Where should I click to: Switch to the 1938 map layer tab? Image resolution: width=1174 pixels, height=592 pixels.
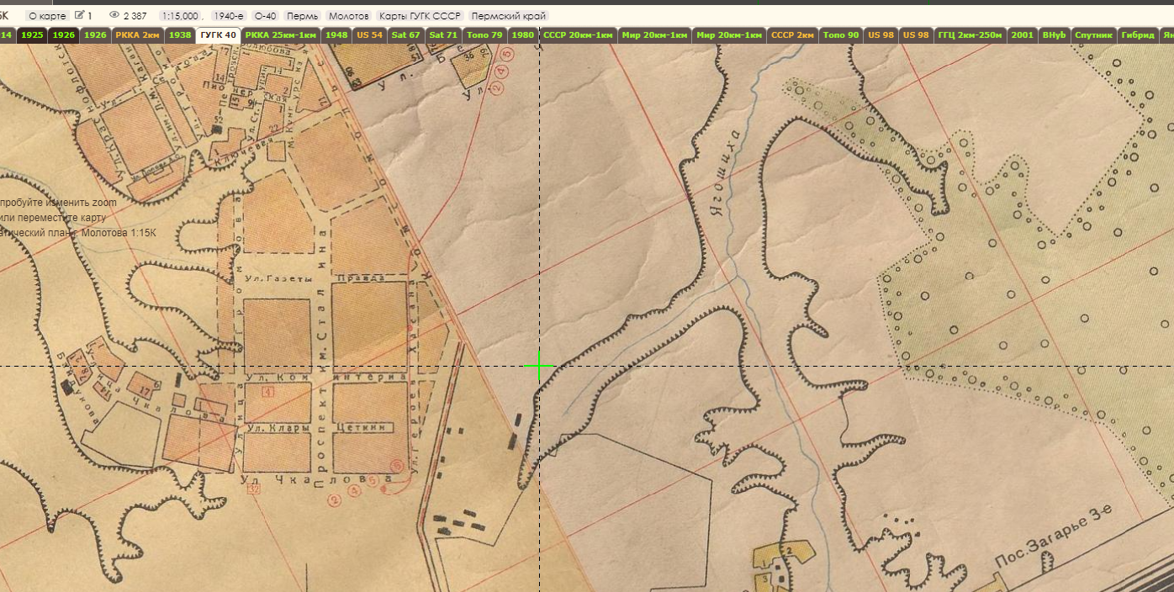click(179, 34)
